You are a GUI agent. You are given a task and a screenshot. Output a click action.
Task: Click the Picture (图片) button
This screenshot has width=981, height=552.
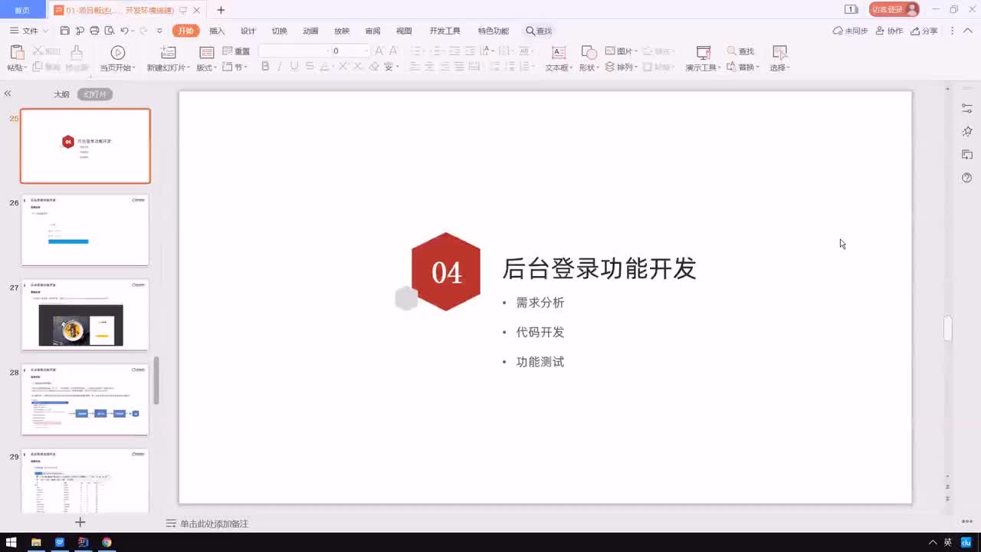coord(622,51)
